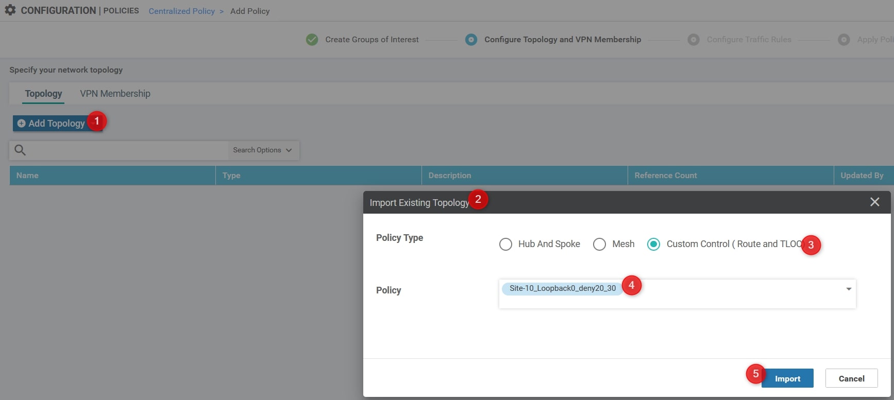The height and width of the screenshot is (400, 894).
Task: Select the Hub And Spoke radio button
Action: pyautogui.click(x=505, y=244)
